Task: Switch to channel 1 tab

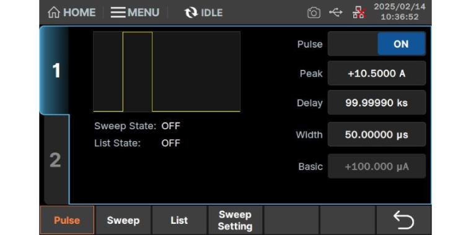Action: point(55,70)
